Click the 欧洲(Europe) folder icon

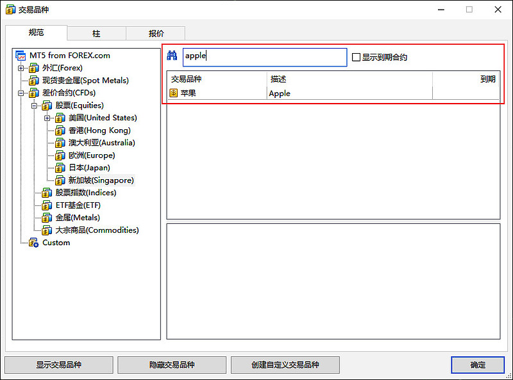60,155
